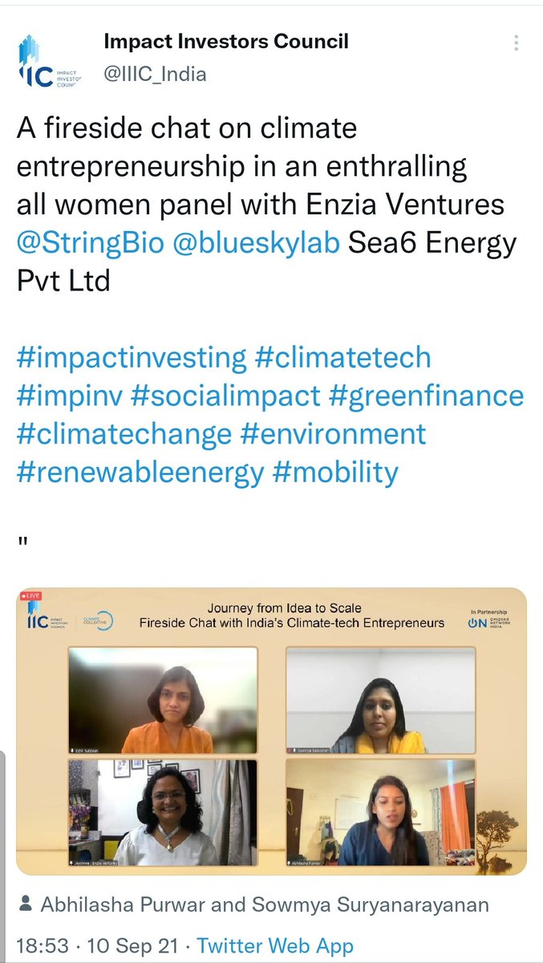Open the fireside chat image attachment
543x963 pixels.
(271, 731)
